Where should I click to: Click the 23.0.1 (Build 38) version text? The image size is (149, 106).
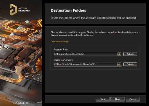pos(21,103)
